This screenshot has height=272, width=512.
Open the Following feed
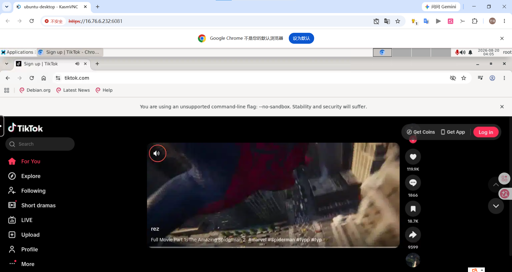33,191
